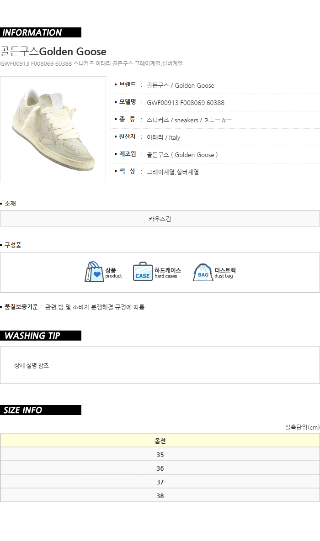Click the 옵션 table header
The image size is (320, 541).
[160, 441]
